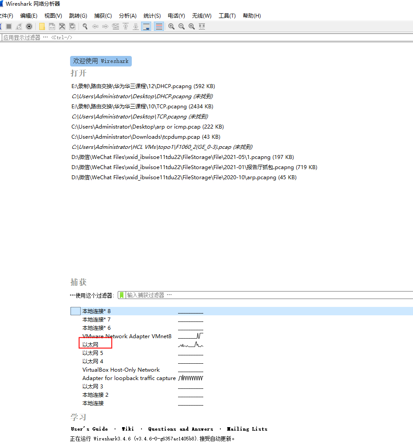Click the find packet magnifier icon
Screen dimensions: 413x443
(x=85, y=26)
